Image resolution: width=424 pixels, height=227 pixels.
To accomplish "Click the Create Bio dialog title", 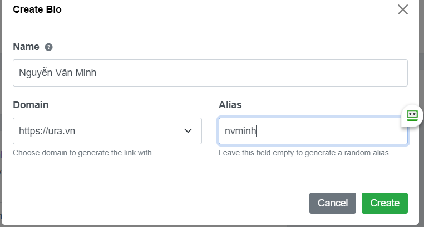I will [37, 9].
